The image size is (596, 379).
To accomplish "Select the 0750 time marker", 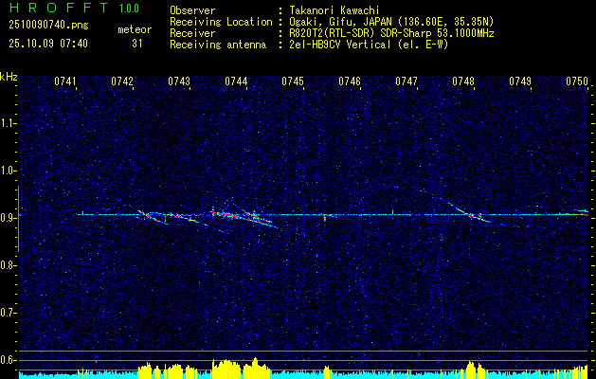I will [x=577, y=82].
